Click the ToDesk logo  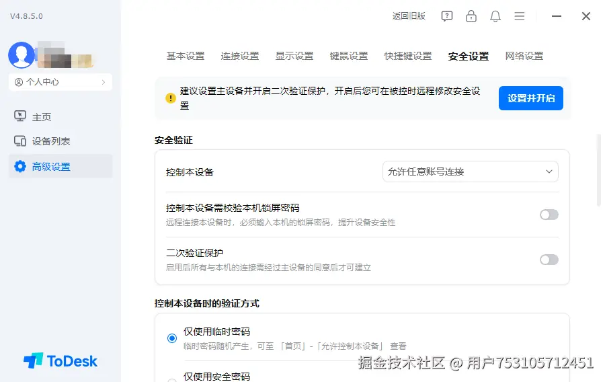pyautogui.click(x=61, y=361)
